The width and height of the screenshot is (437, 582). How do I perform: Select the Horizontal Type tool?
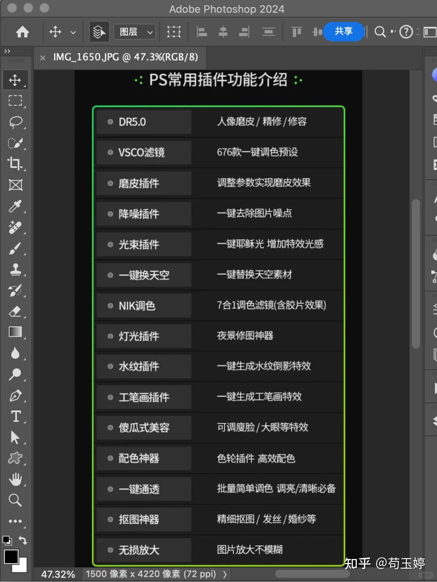[x=15, y=416]
